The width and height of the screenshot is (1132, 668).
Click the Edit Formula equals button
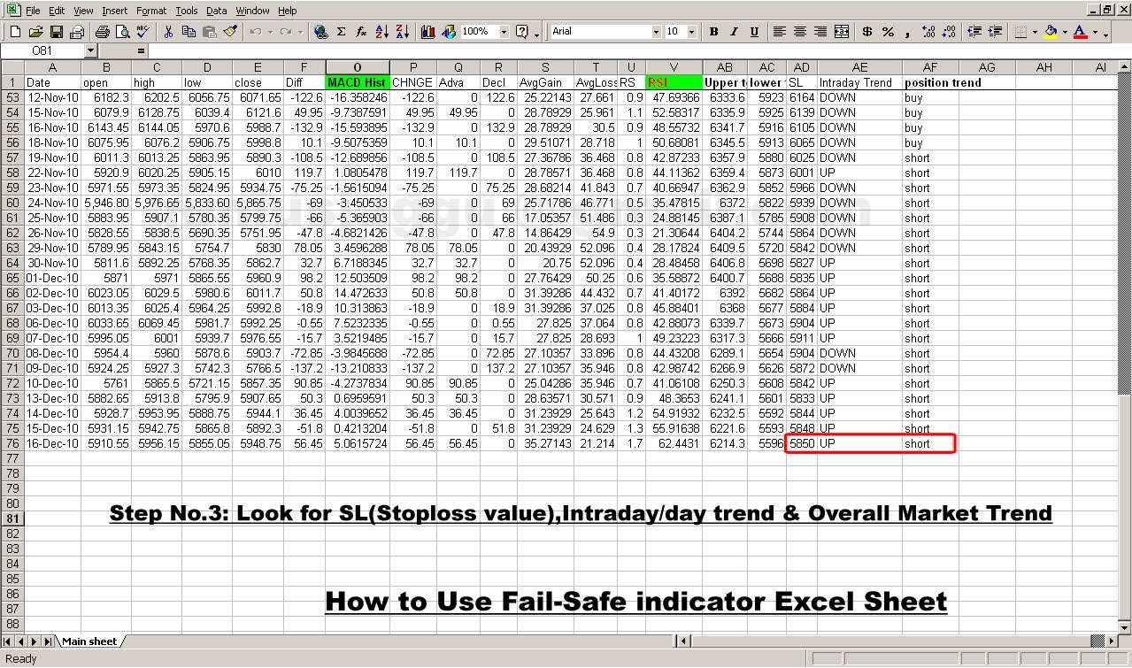141,51
